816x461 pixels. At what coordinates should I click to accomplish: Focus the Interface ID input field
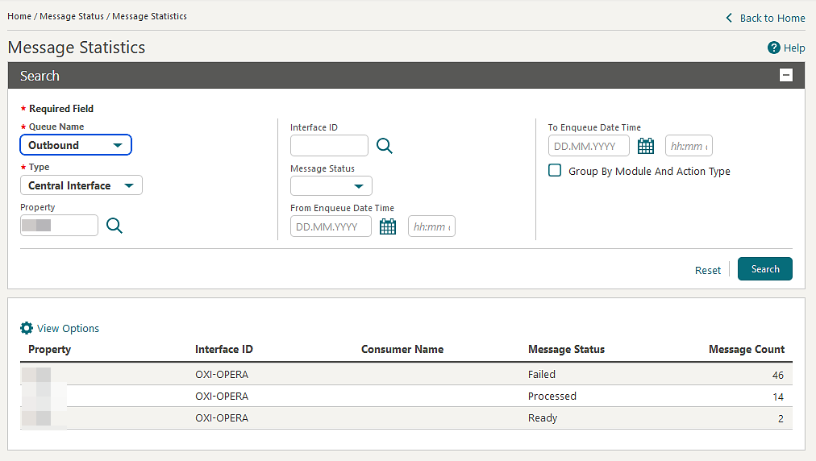click(329, 146)
